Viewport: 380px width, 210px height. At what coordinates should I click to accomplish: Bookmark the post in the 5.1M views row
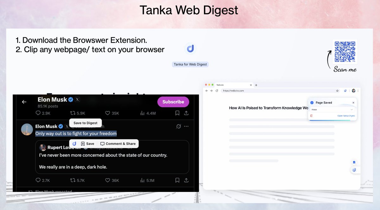pos(177,180)
